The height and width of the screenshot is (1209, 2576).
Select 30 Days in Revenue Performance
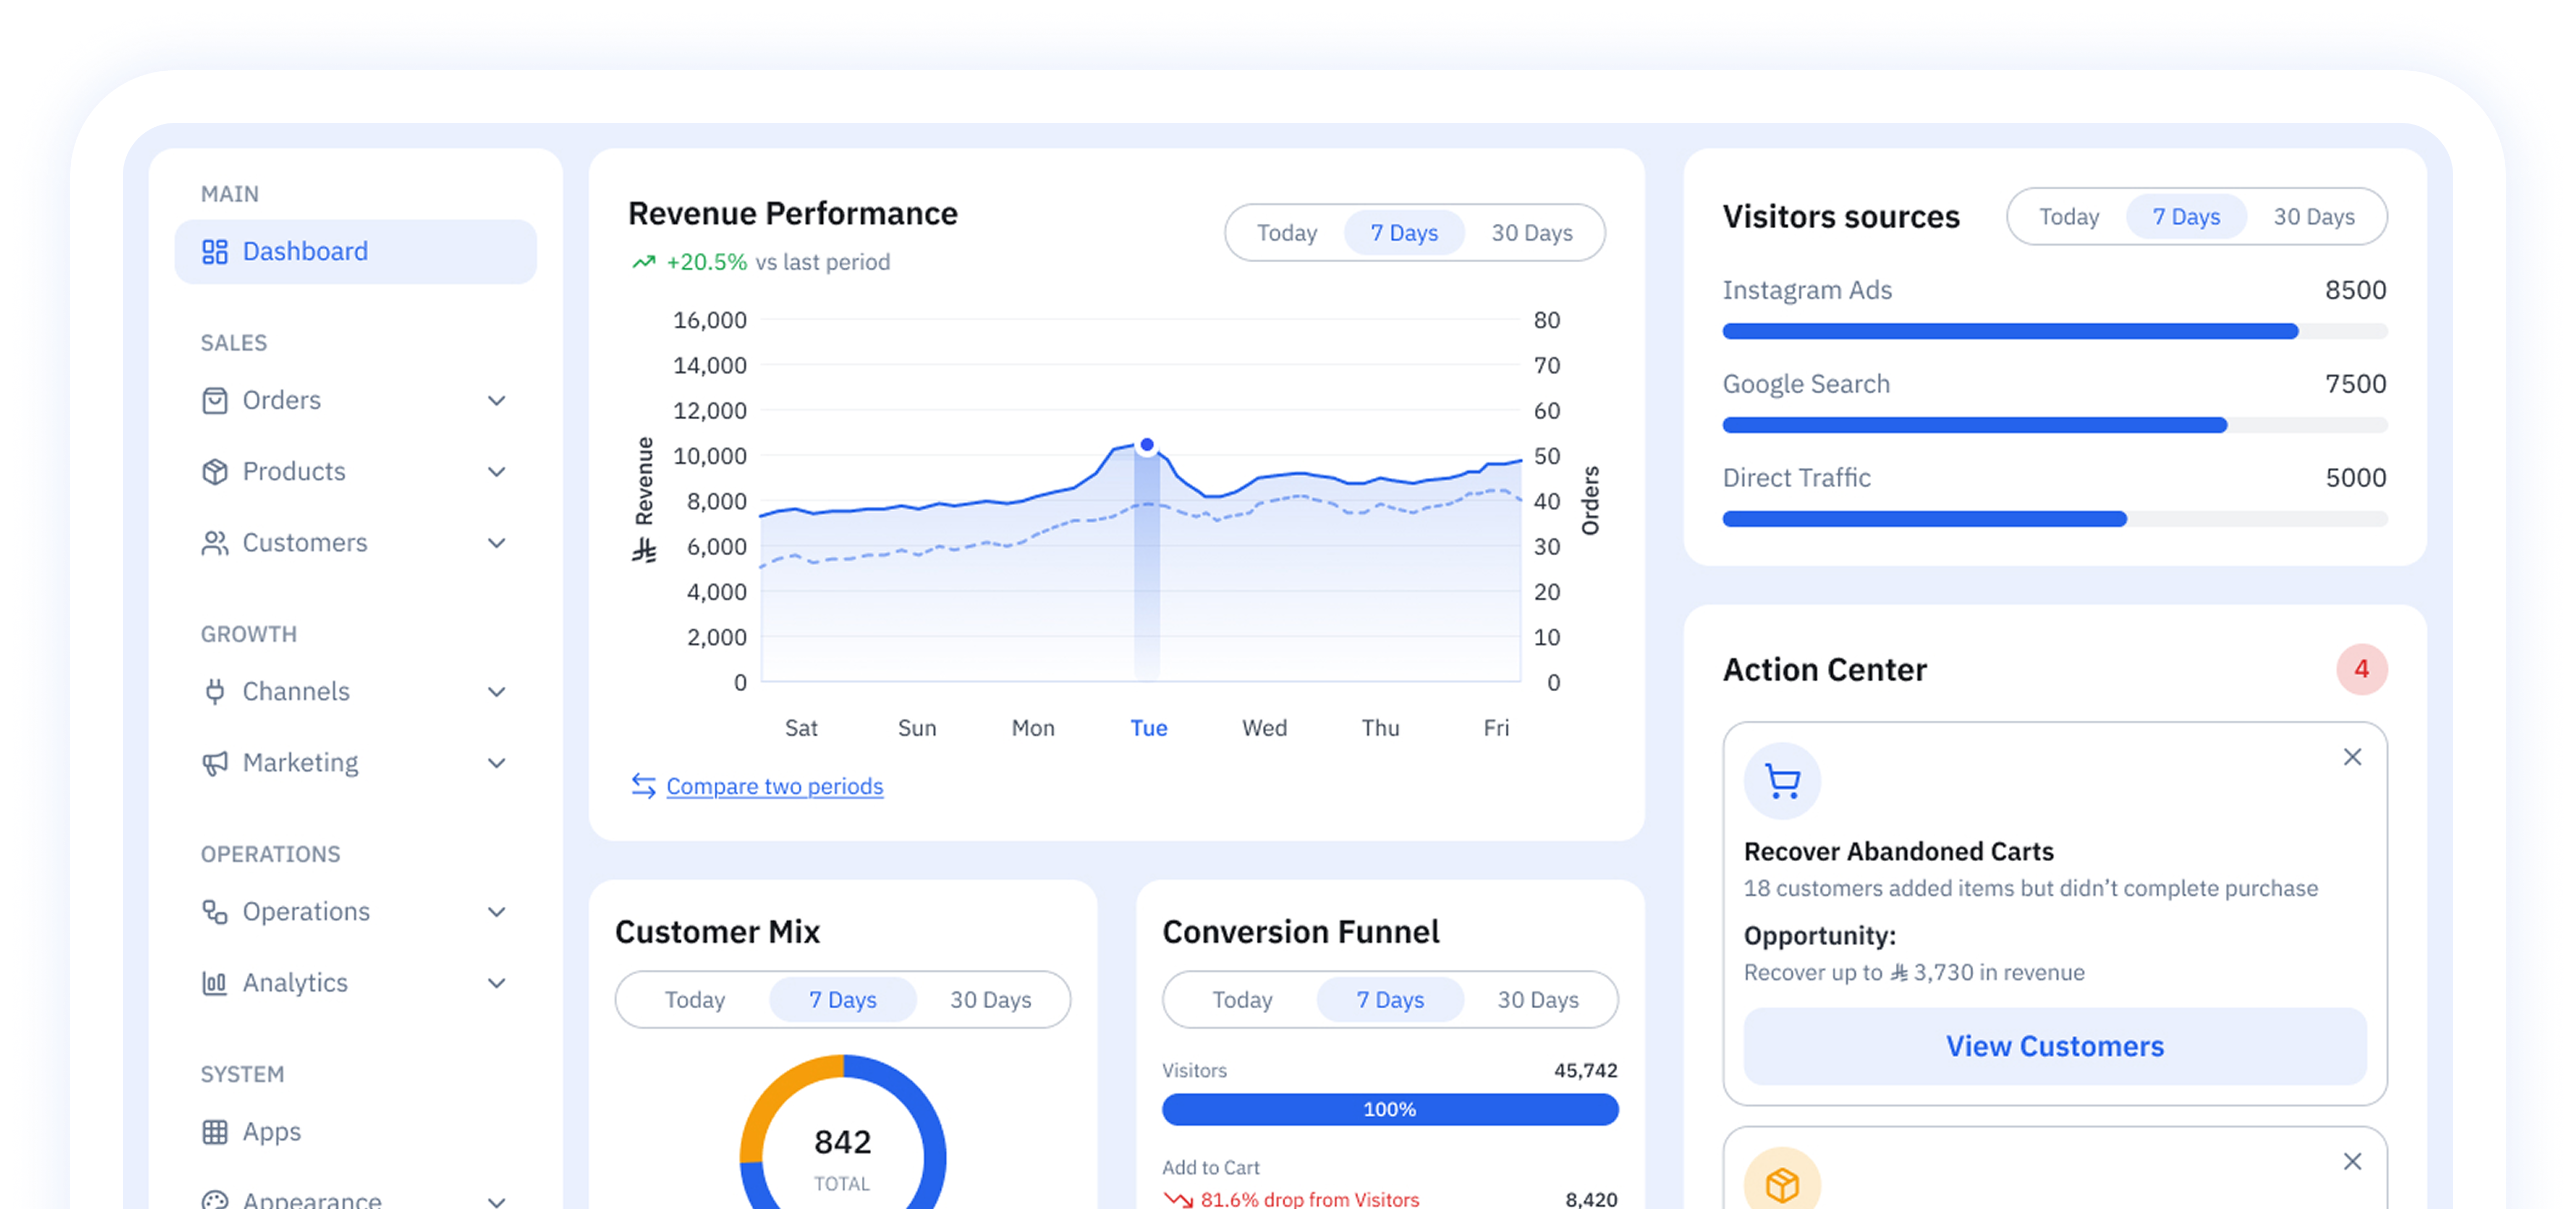coord(1531,233)
